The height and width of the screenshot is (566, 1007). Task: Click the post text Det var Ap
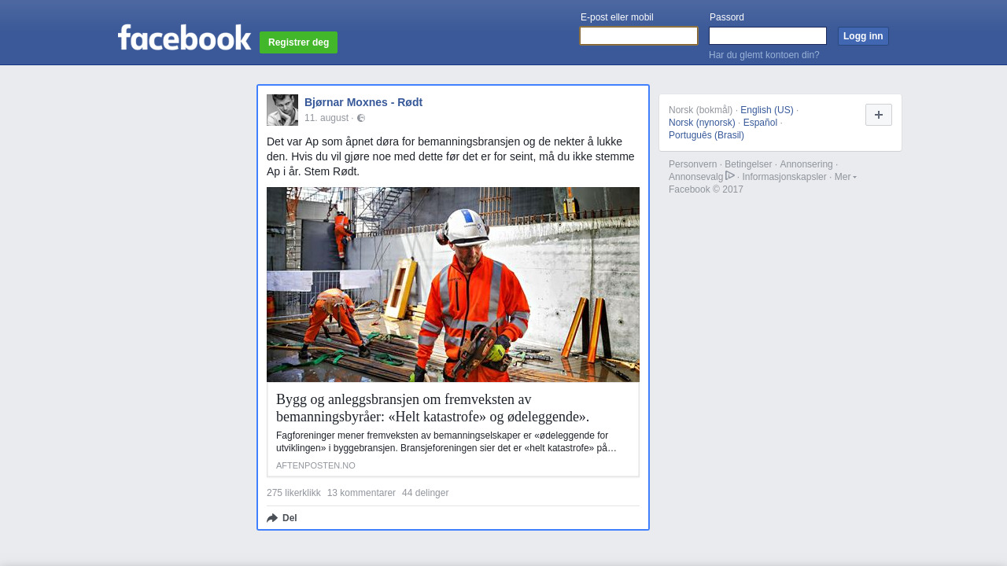pos(452,156)
